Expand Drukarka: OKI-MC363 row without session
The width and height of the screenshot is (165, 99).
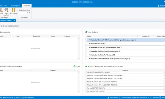point(89,44)
